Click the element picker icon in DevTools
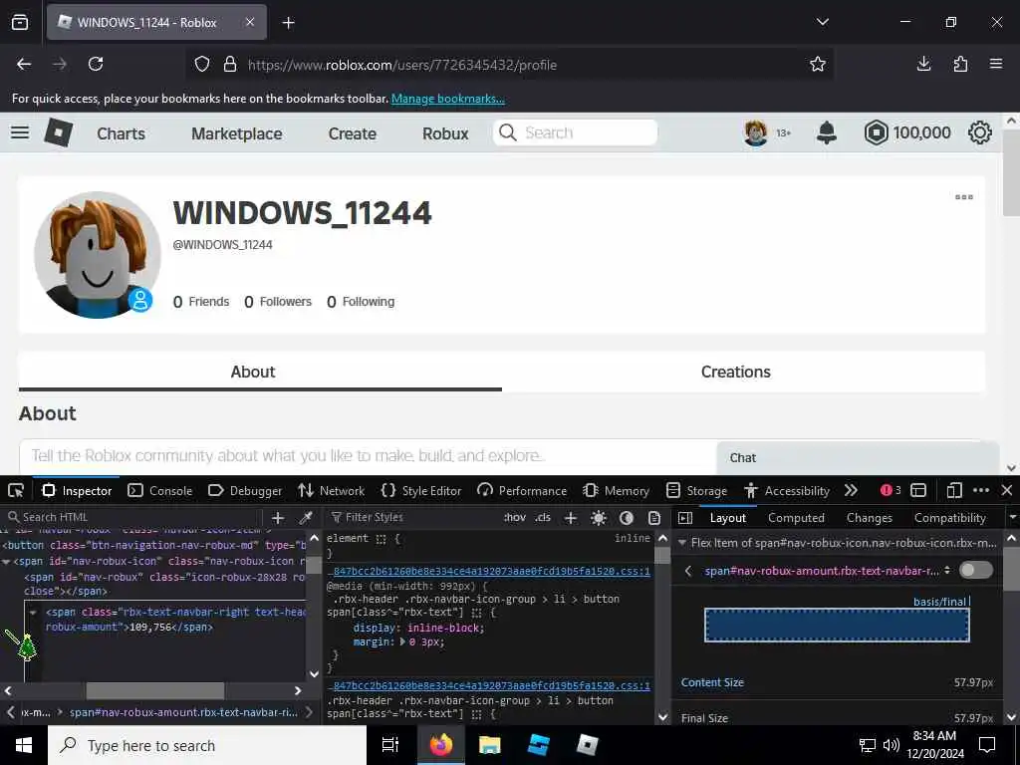 coord(16,490)
